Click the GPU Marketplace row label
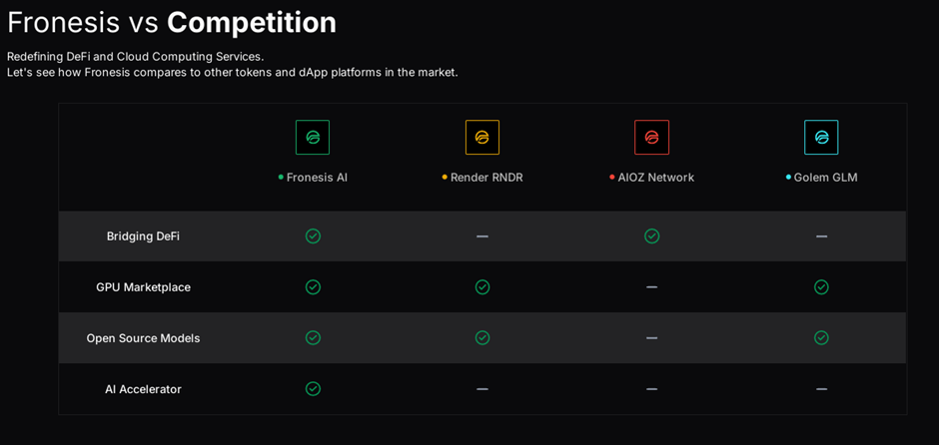This screenshot has width=939, height=445. 143,287
